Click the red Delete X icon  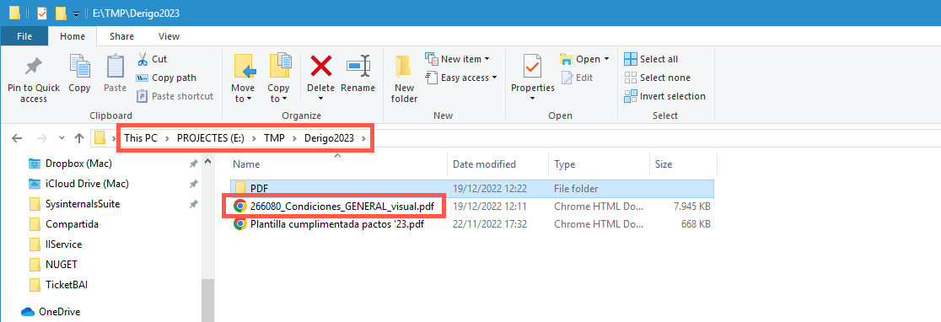tap(321, 66)
